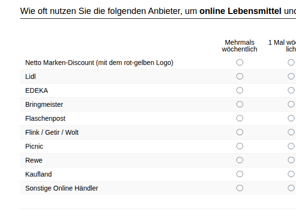
Task: Select '1 Mal wöchentlich' for Kaufland
Action: pos(291,174)
